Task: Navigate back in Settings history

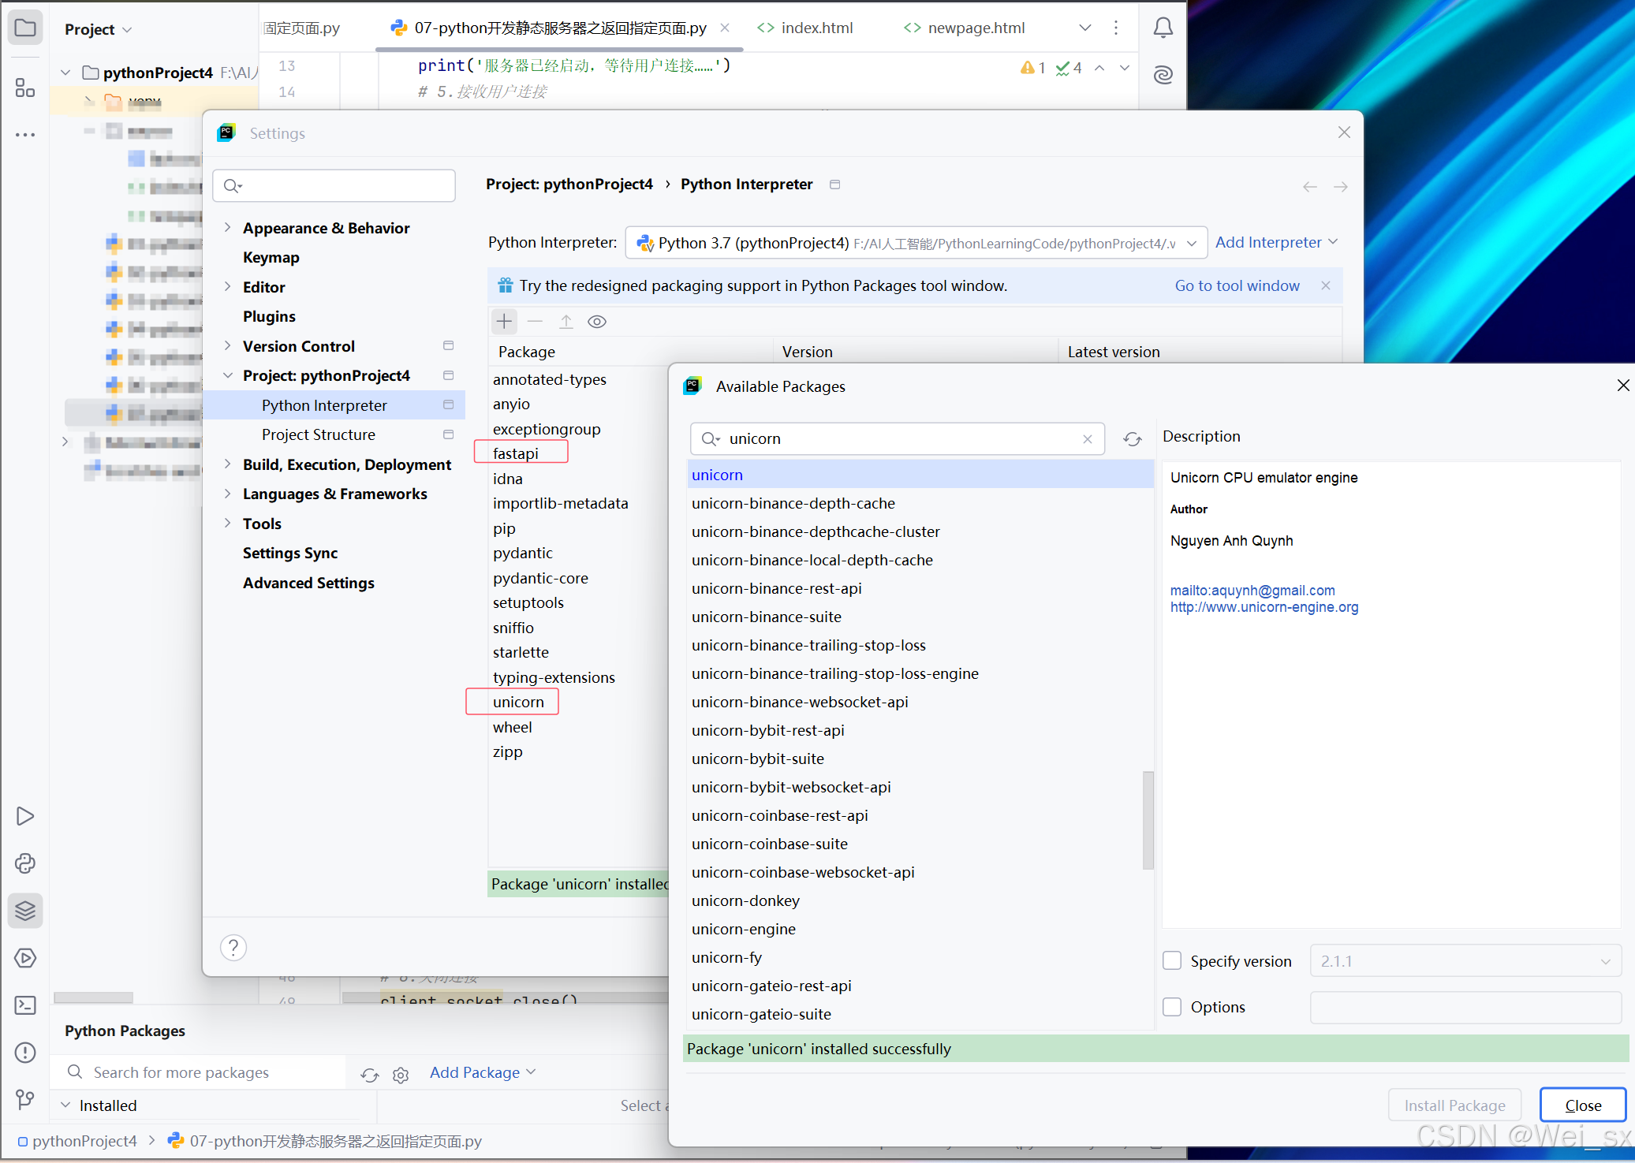Action: pyautogui.click(x=1310, y=187)
